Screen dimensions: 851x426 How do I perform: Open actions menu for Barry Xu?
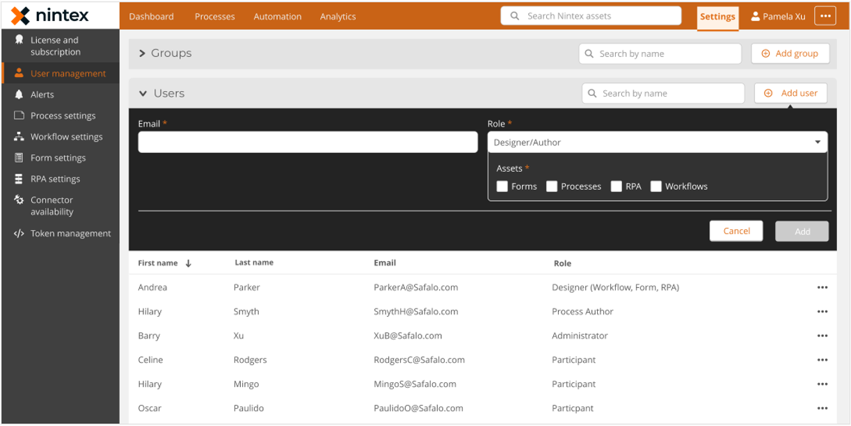(822, 336)
